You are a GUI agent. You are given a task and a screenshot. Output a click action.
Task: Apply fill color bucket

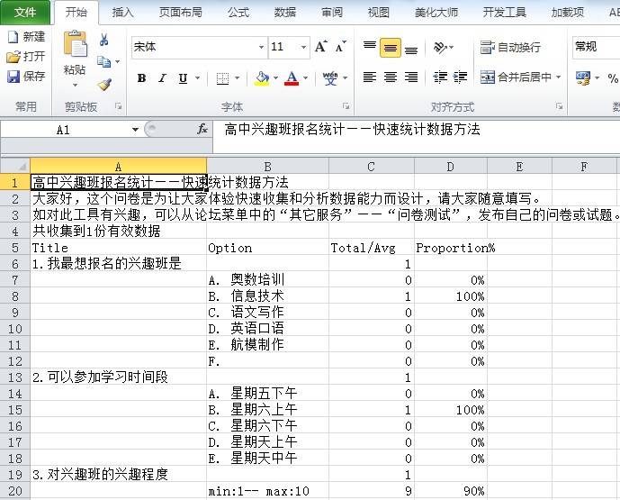tap(262, 78)
